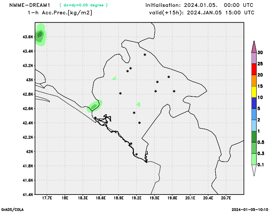Select the medium blue 2–5 colorbar swatch
Screen dimensions: 274x212
254,114
